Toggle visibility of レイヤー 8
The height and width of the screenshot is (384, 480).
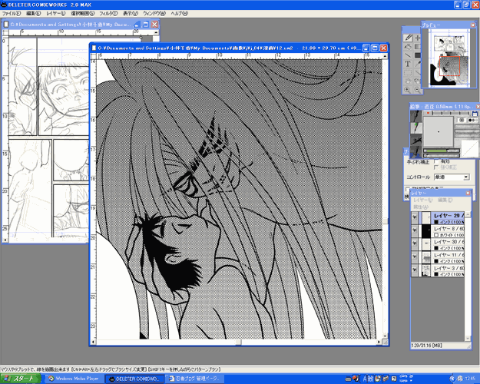coord(414,231)
